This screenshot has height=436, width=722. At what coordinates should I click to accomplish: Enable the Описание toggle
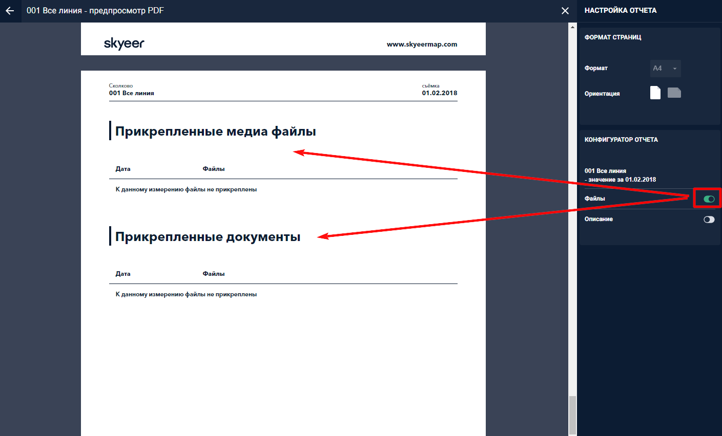(709, 220)
